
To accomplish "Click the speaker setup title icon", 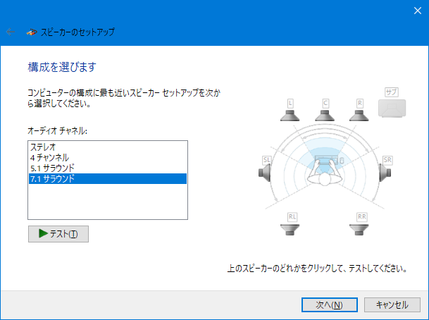I will click(31, 32).
